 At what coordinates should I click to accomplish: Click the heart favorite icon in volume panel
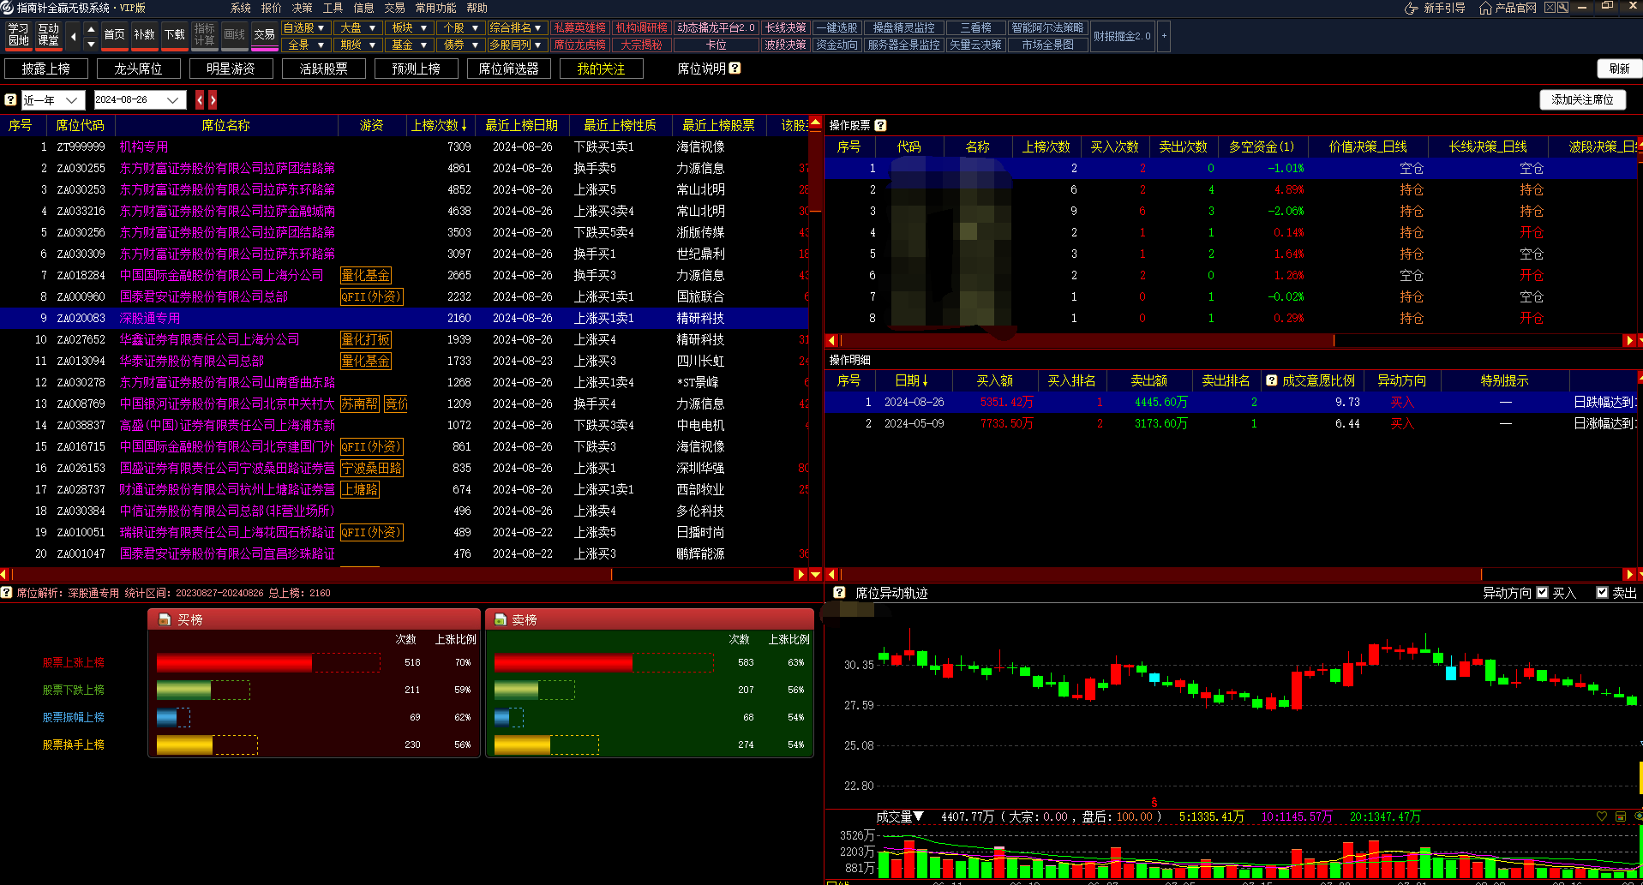[x=1601, y=816]
